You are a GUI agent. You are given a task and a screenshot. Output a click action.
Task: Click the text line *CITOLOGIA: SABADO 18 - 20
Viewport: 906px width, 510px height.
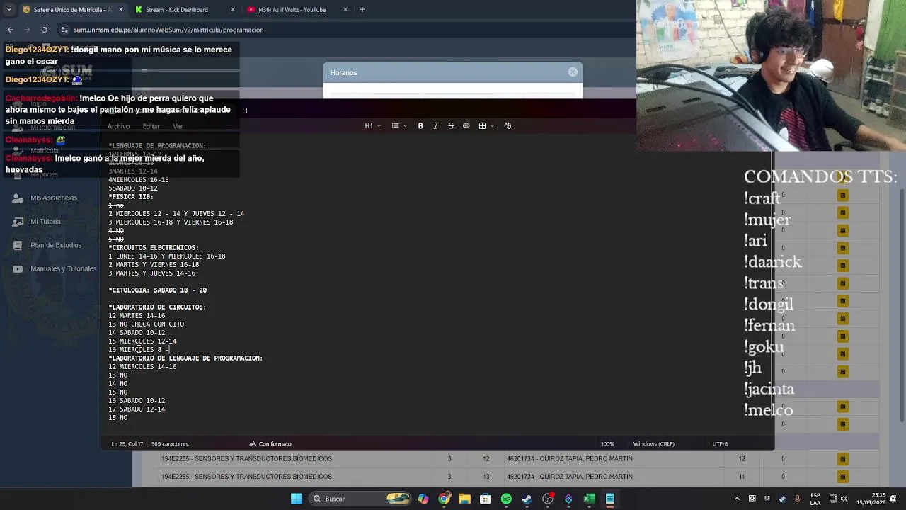[157, 290]
